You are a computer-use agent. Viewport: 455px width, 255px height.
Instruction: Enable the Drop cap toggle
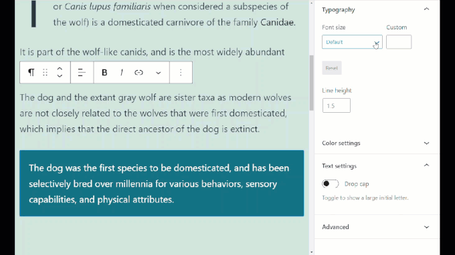(331, 184)
